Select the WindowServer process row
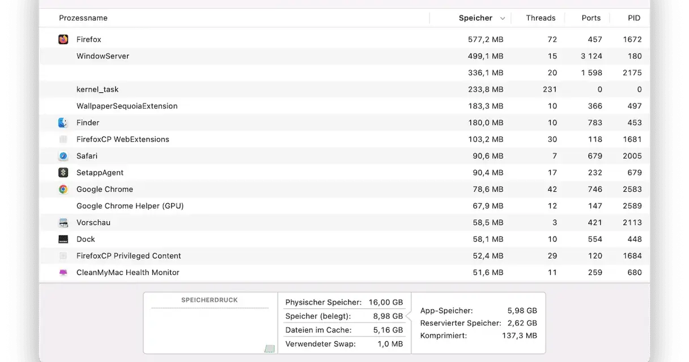Screen dimensions: 689x362 point(344,56)
